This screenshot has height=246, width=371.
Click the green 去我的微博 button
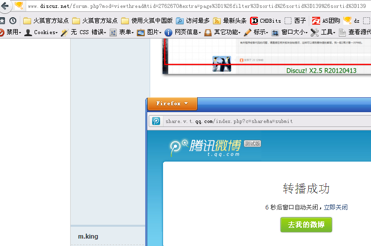click(306, 225)
